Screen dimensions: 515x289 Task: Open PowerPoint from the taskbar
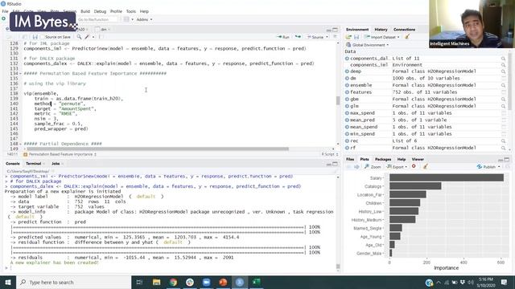[223, 282]
